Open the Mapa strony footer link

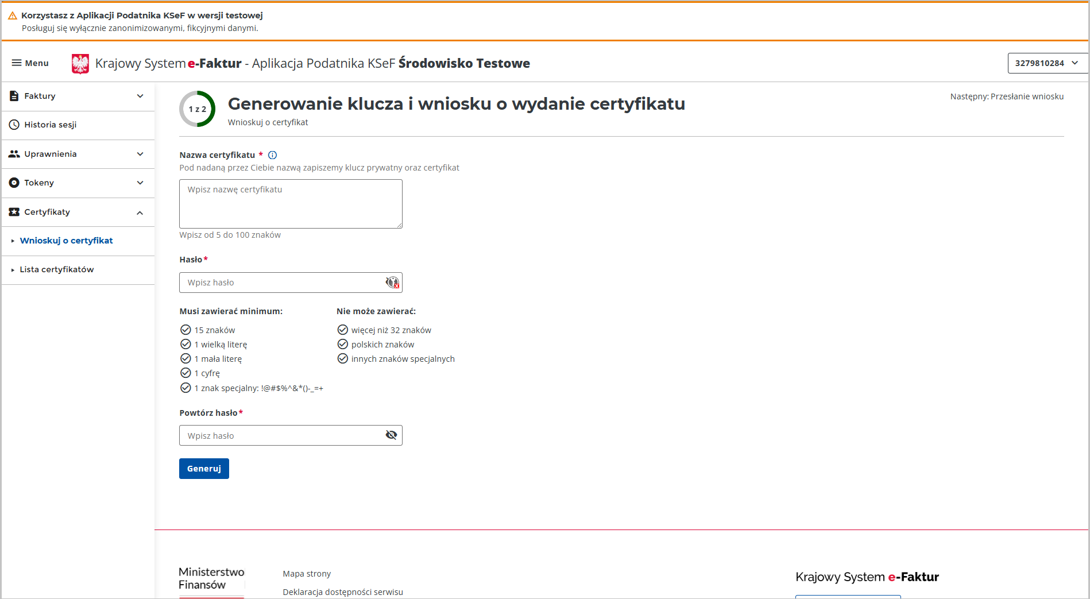point(307,574)
